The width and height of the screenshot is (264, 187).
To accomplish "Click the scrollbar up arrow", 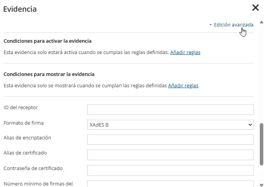I will 261,22.
